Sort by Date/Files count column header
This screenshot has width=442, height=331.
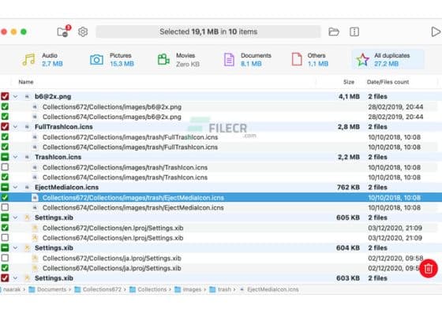(x=388, y=82)
